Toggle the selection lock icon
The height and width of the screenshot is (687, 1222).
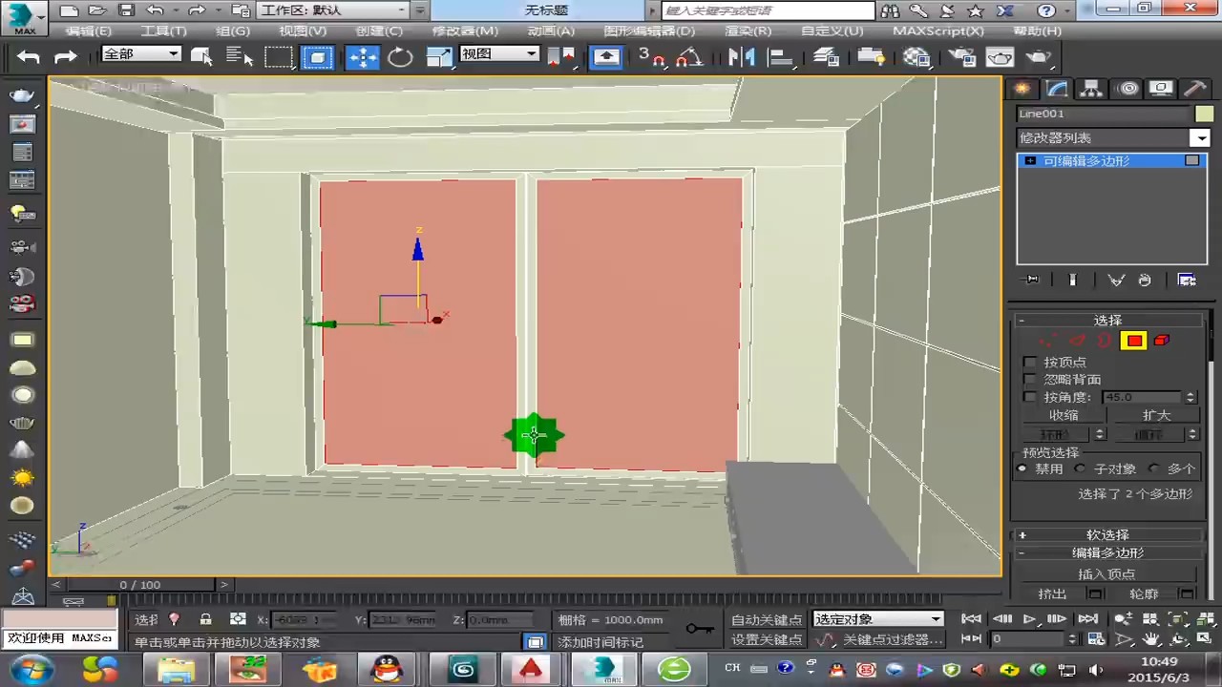click(x=205, y=619)
